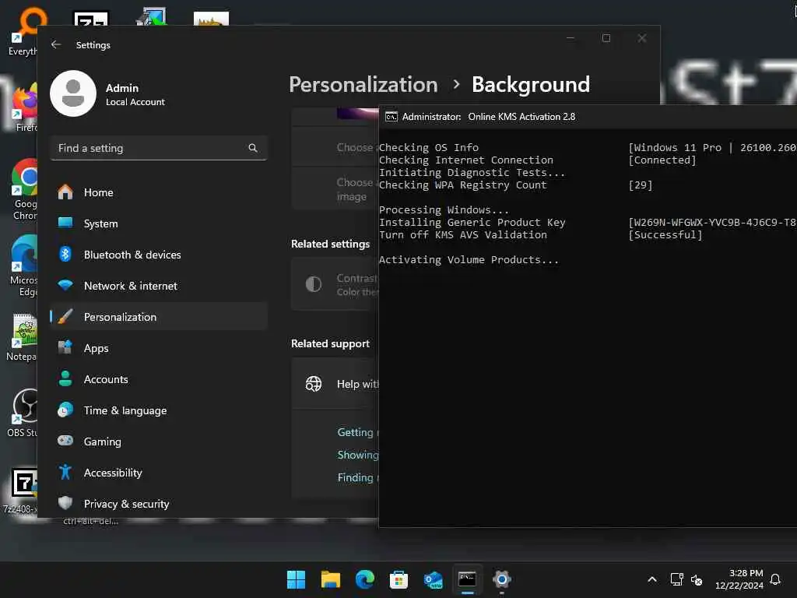This screenshot has height=598, width=797.
Task: Click the Gaming controller icon
Action: coord(65,441)
